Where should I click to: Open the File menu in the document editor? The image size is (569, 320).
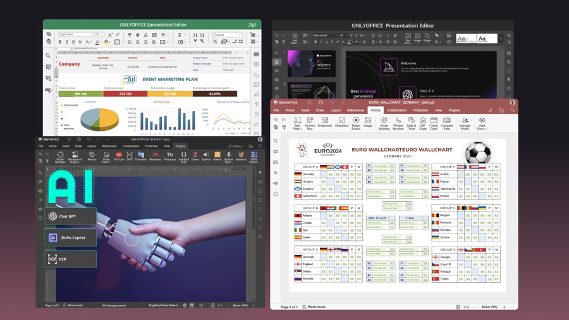coord(40,146)
